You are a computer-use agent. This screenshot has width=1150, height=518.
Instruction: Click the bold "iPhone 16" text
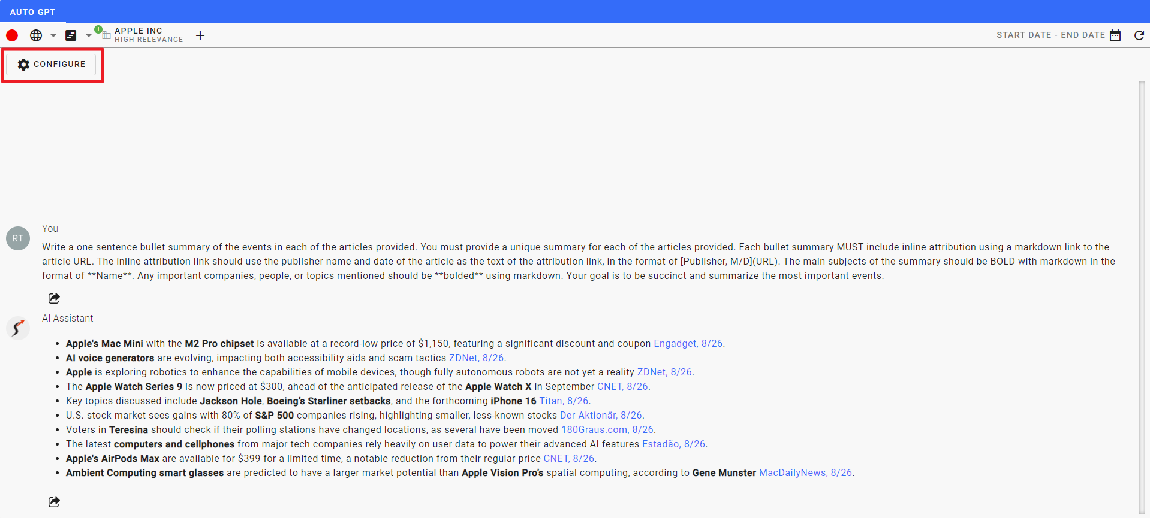pos(513,401)
